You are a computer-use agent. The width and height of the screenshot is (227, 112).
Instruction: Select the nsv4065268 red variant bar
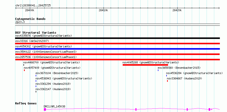145,65
